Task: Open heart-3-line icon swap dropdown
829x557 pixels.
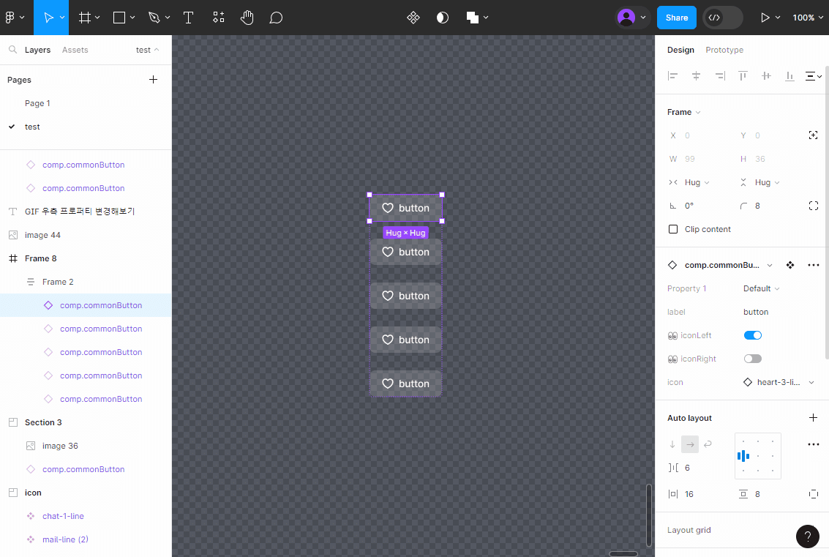Action: coord(779,382)
